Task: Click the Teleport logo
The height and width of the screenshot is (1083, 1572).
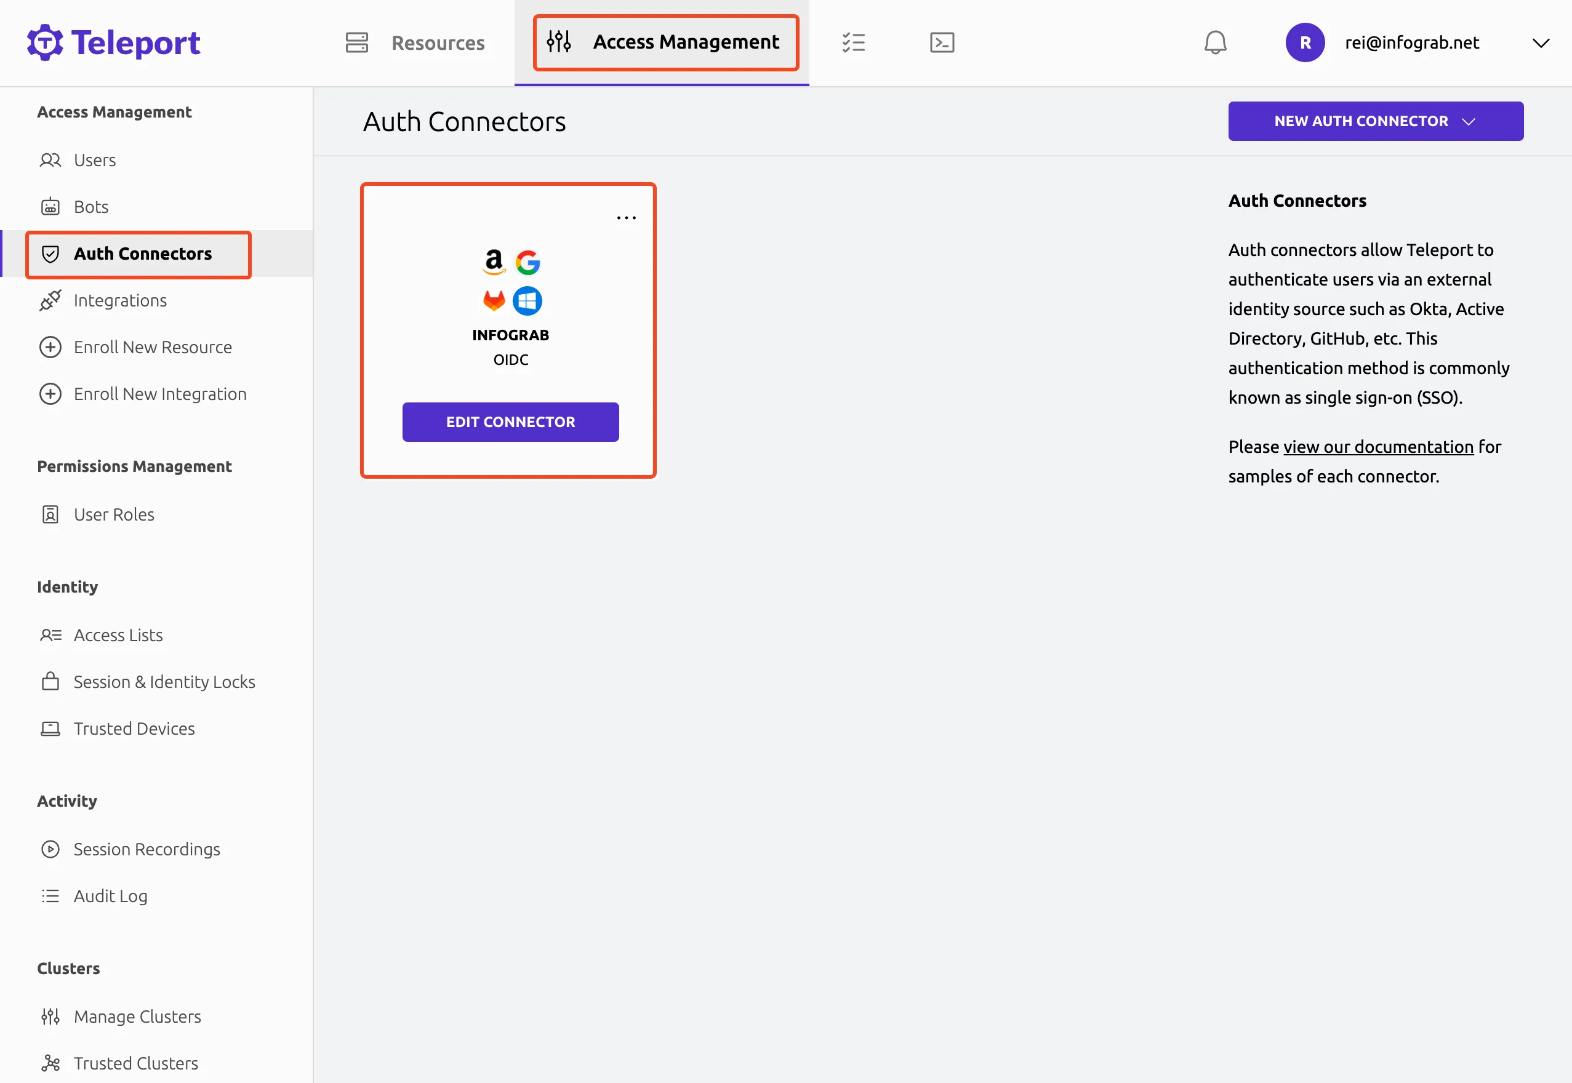Action: click(x=113, y=42)
